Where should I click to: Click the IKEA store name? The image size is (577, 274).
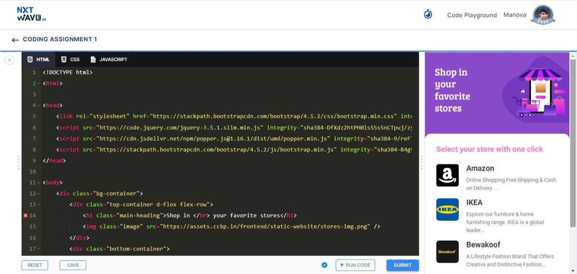(x=474, y=202)
